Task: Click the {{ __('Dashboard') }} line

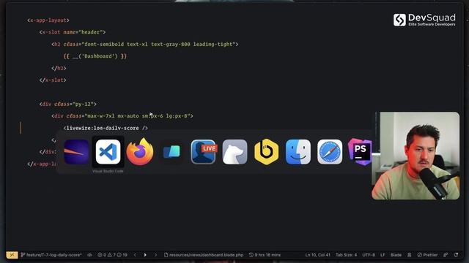Action: (95, 56)
